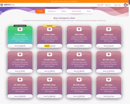
Task: Click the "80 000 Likes" card title
Action: tap(79, 85)
